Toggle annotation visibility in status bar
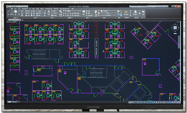 coord(154,102)
